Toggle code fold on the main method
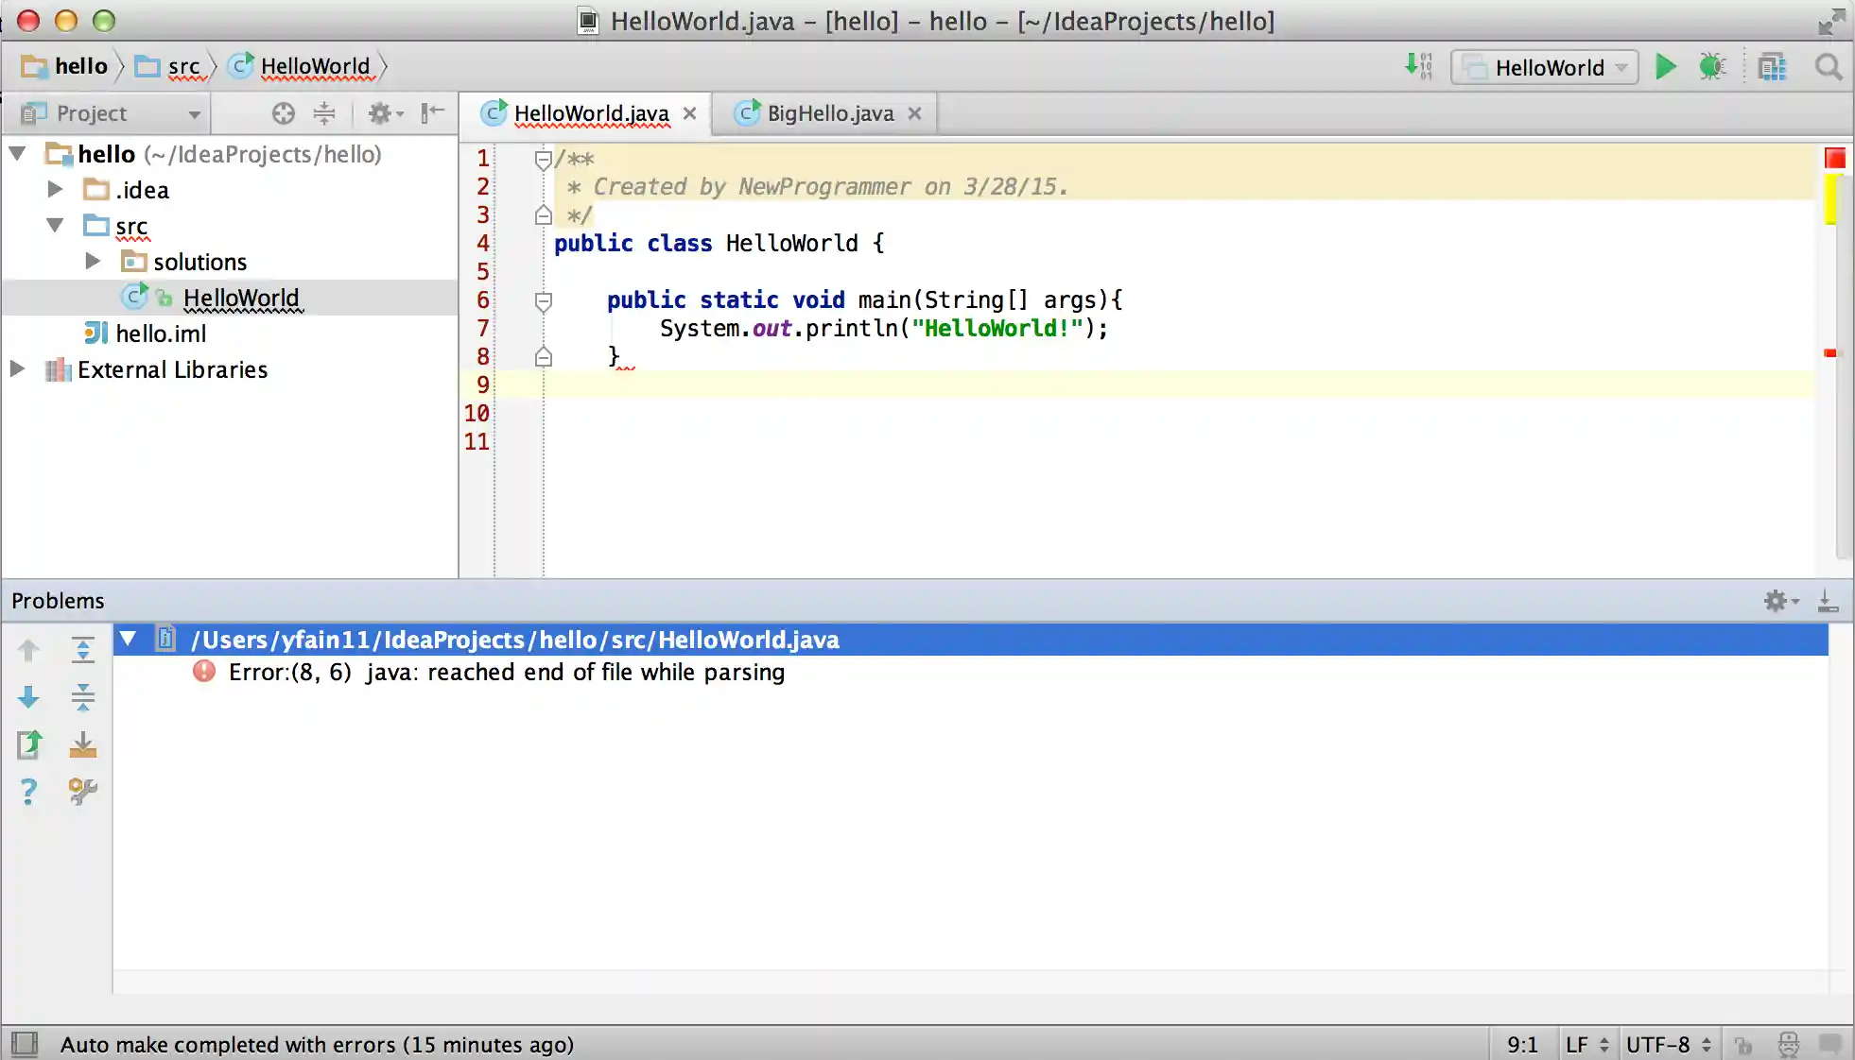This screenshot has height=1060, width=1855. click(544, 301)
